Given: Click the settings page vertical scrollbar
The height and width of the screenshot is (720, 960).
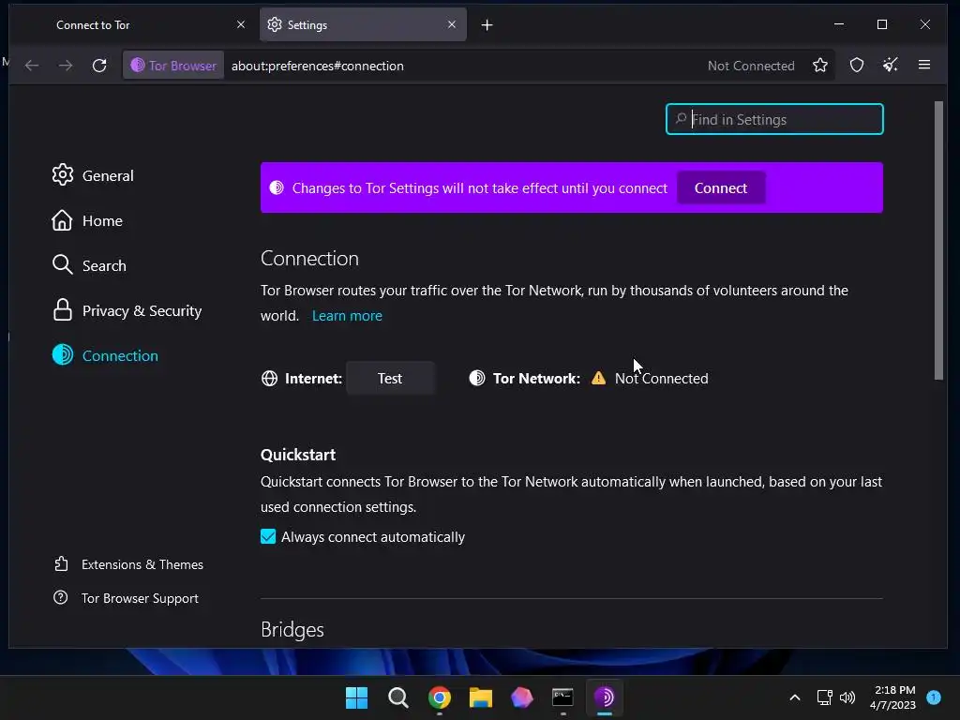Looking at the screenshot, I should [938, 241].
